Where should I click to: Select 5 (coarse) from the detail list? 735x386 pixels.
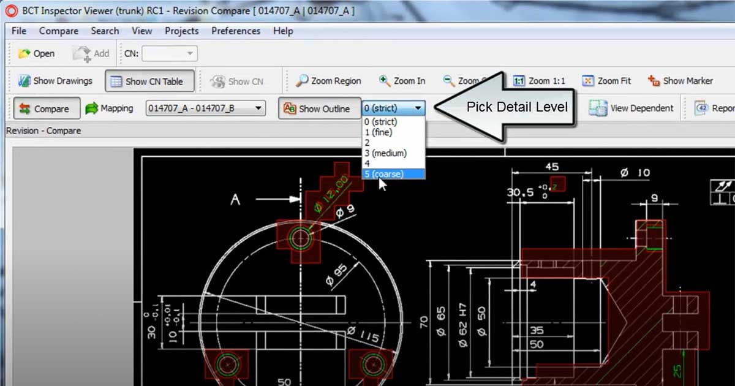(384, 174)
